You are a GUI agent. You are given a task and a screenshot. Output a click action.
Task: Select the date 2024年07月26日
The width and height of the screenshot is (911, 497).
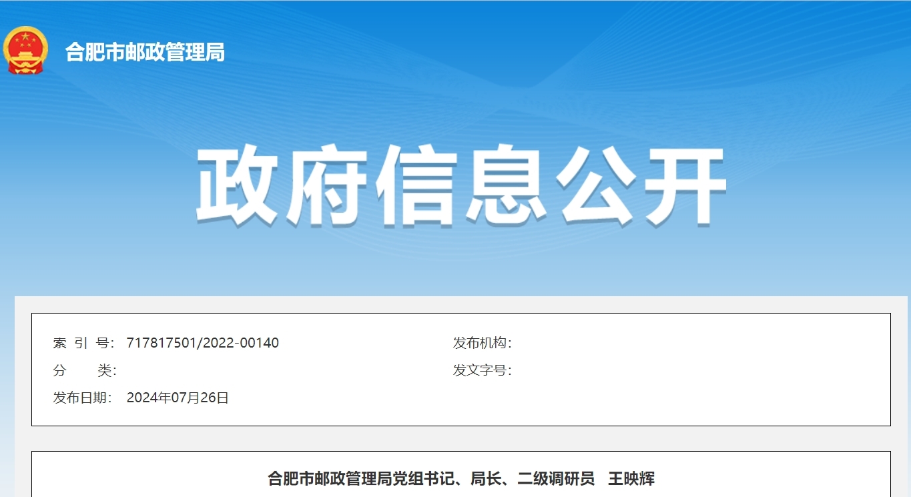point(178,398)
